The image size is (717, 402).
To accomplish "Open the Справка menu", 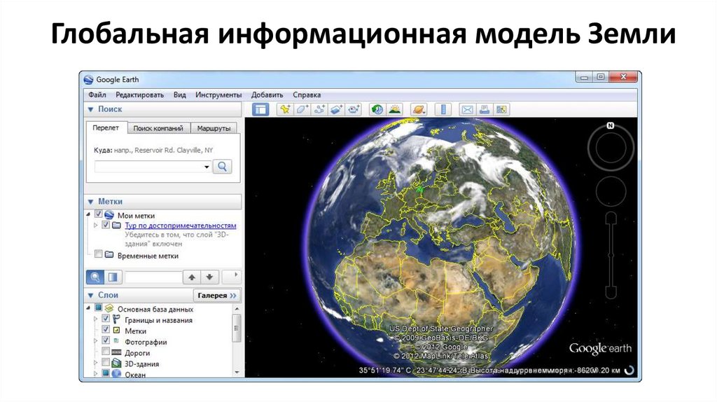I will click(307, 95).
